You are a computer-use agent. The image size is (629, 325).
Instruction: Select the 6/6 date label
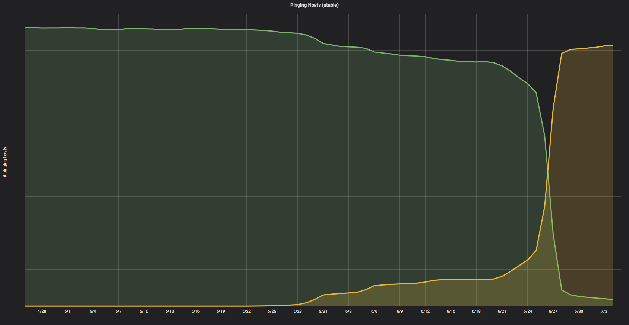click(374, 311)
